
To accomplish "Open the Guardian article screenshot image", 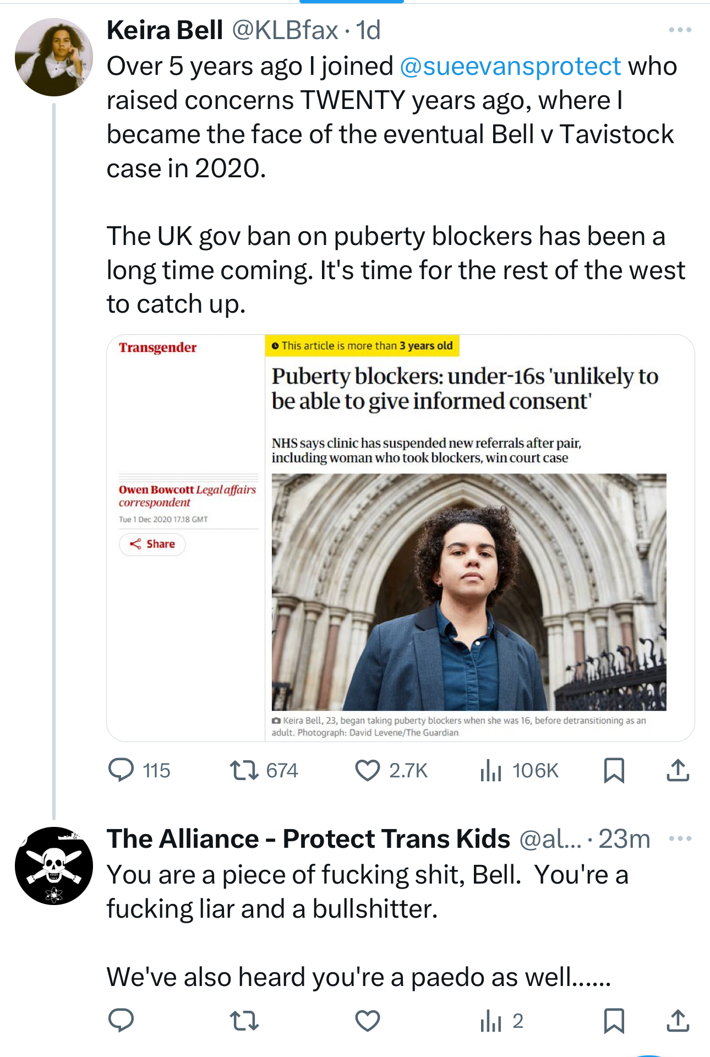I will tap(400, 538).
